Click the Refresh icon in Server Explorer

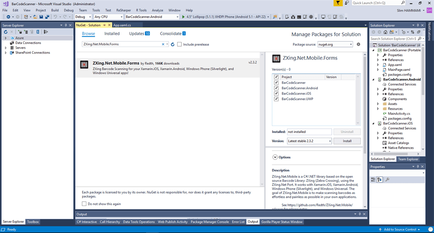tap(6, 32)
